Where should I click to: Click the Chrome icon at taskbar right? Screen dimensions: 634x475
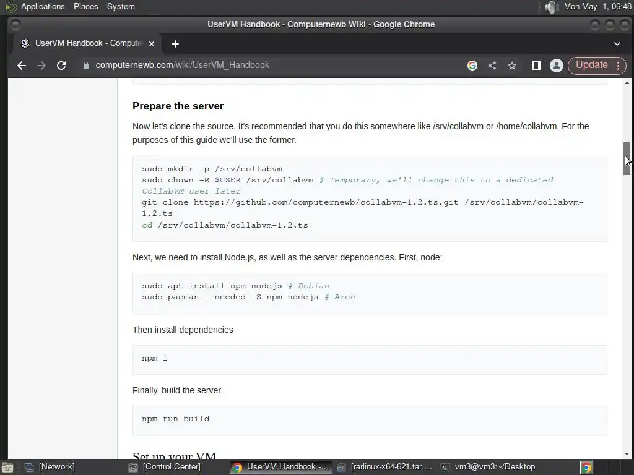[x=587, y=467]
